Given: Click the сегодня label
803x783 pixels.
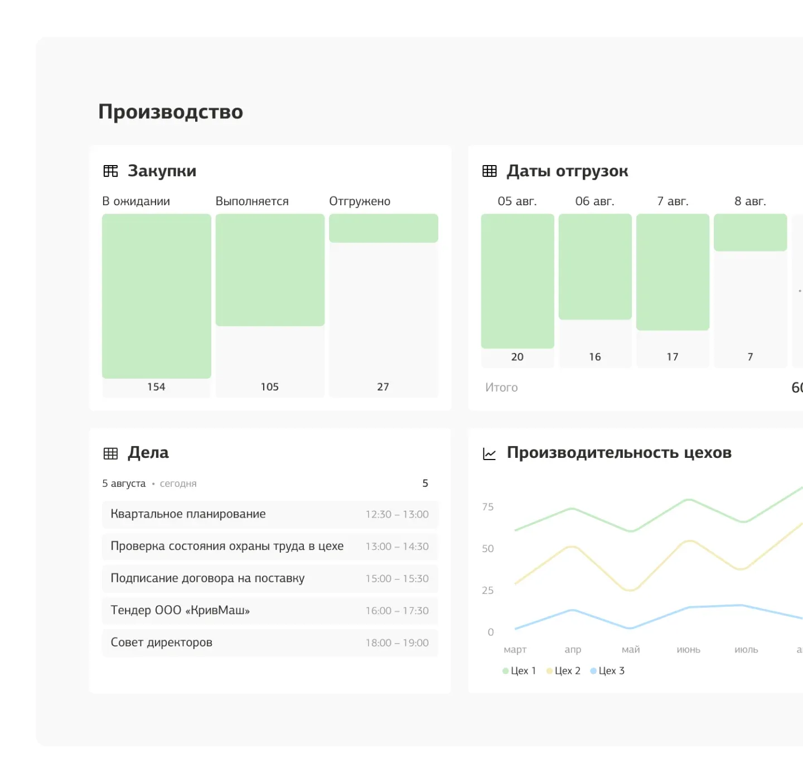Looking at the screenshot, I should [x=178, y=484].
